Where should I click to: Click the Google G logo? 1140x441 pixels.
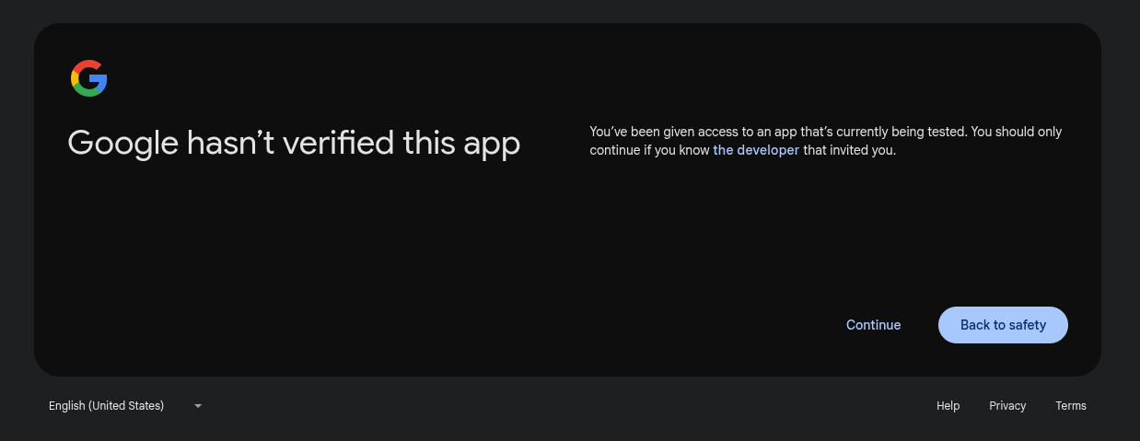(89, 78)
